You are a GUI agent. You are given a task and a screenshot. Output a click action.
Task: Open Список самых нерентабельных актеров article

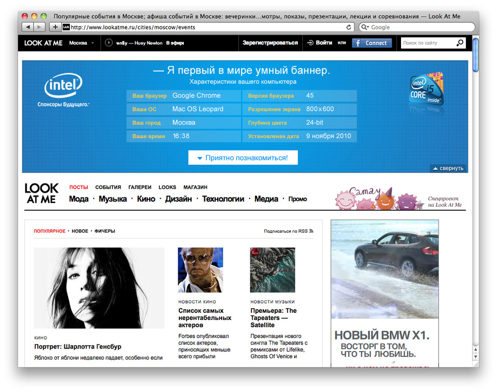pos(205,318)
